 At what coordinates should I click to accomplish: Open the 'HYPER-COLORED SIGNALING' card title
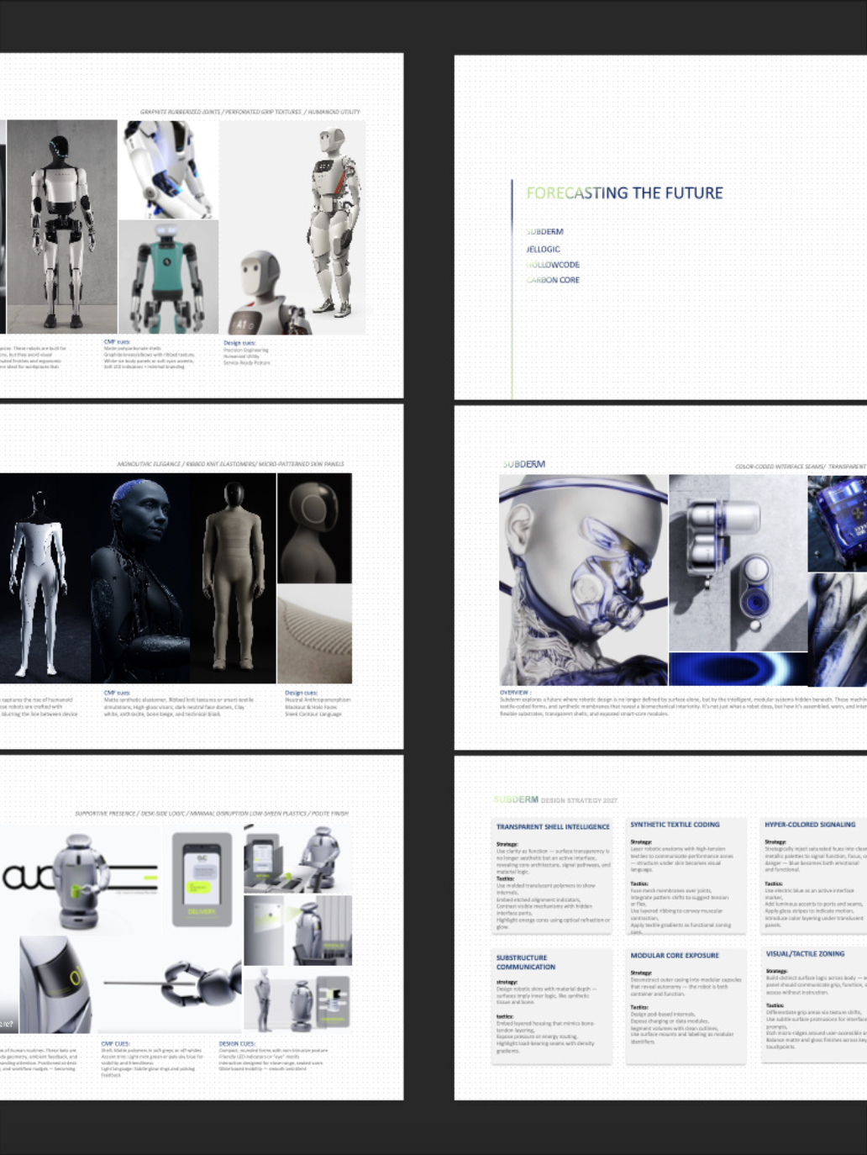810,825
